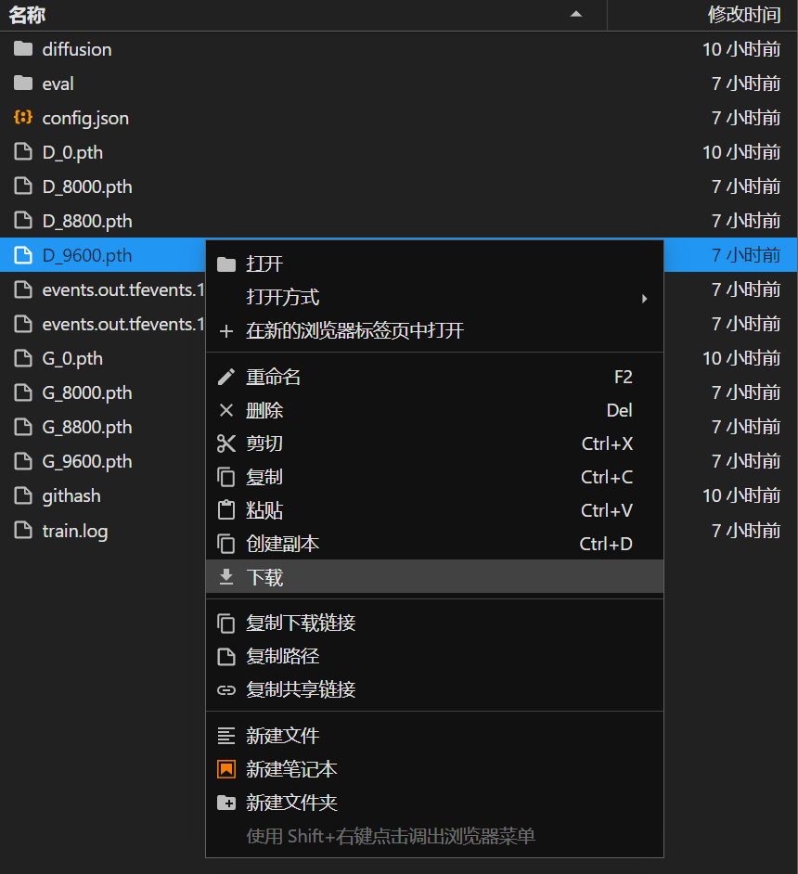Click the clipboard icon next to 粘贴
This screenshot has height=874, width=798.
(x=226, y=510)
